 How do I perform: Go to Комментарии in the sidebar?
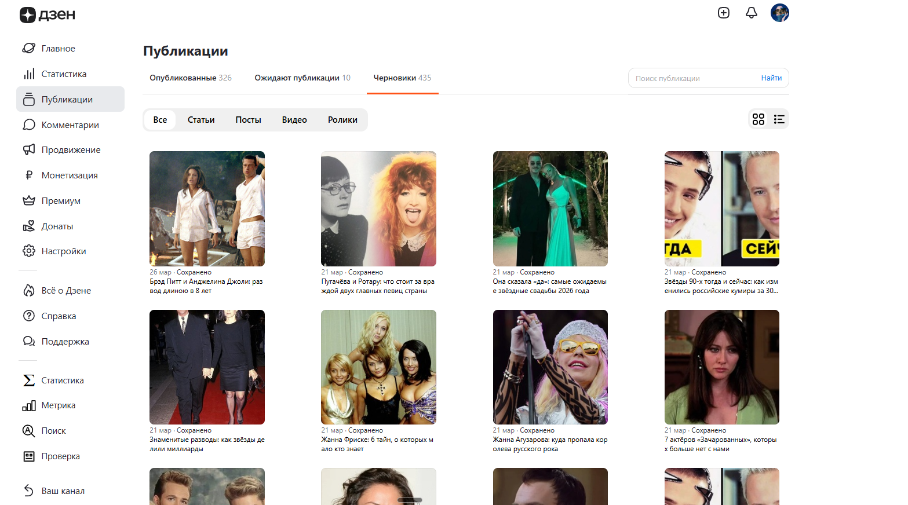pos(70,125)
